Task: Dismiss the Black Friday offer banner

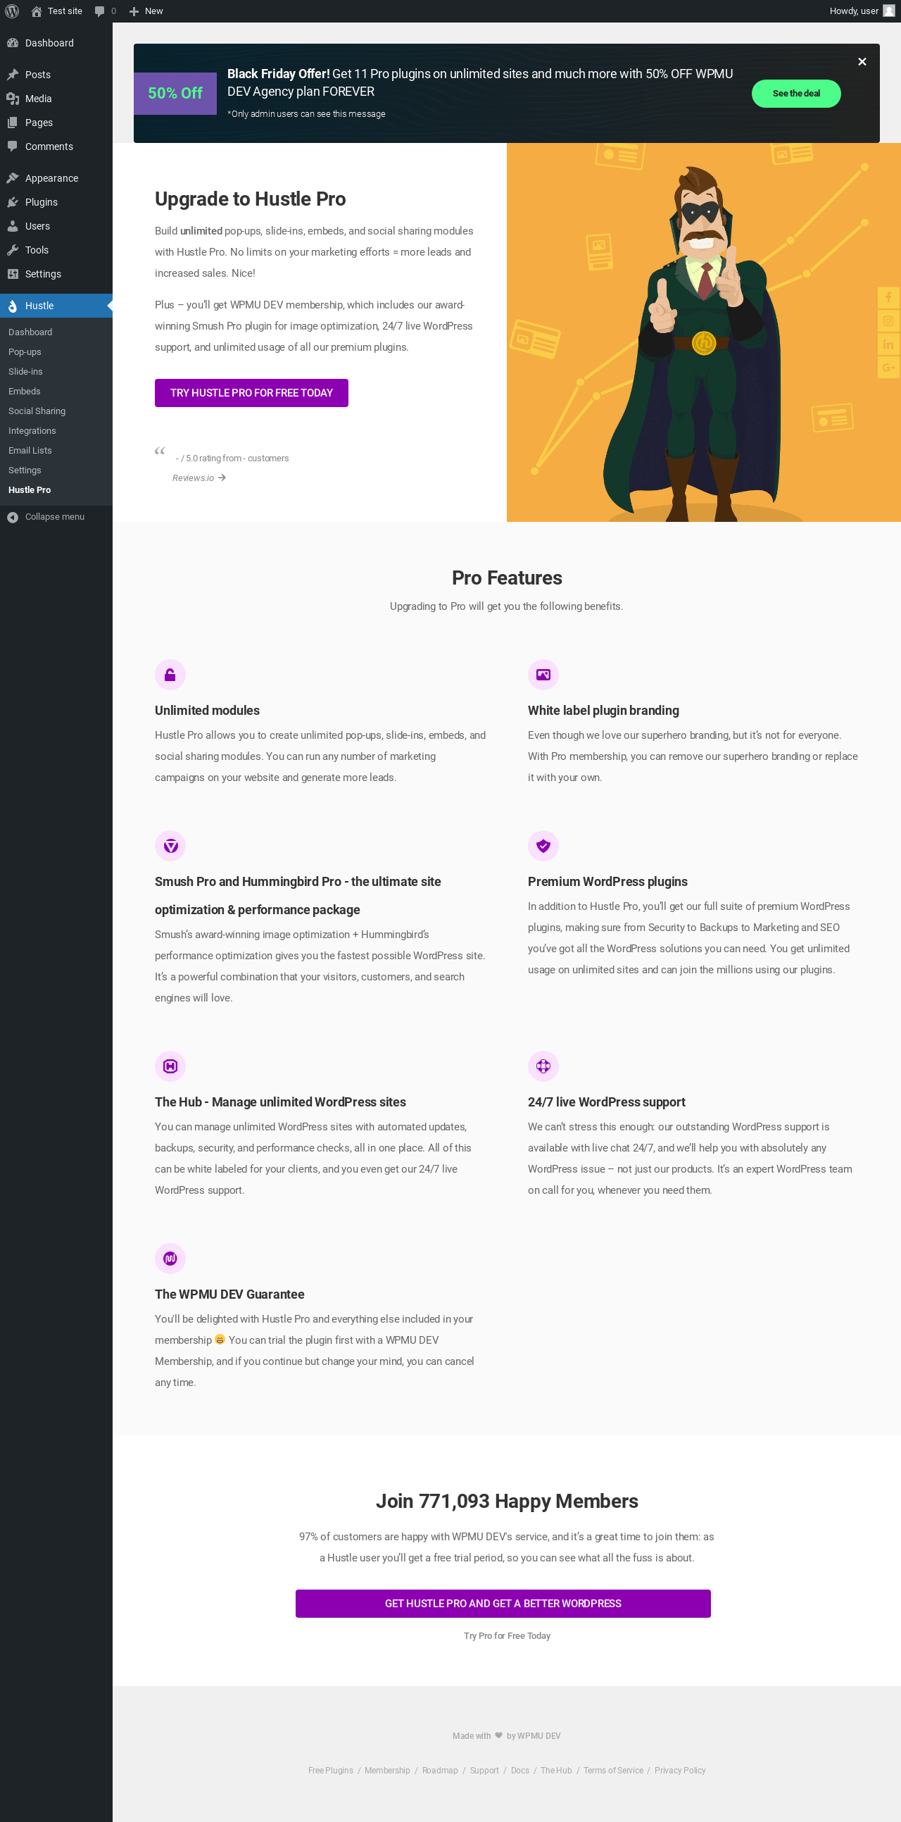Action: pos(862,62)
